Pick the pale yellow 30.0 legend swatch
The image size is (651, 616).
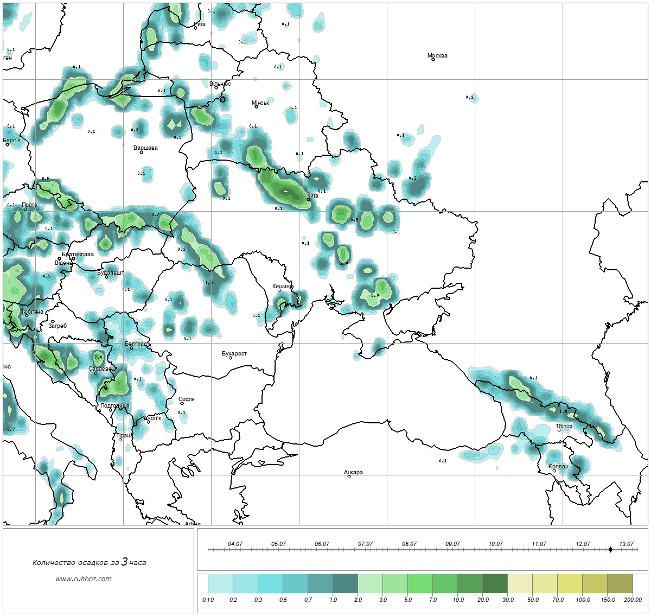pos(520,585)
